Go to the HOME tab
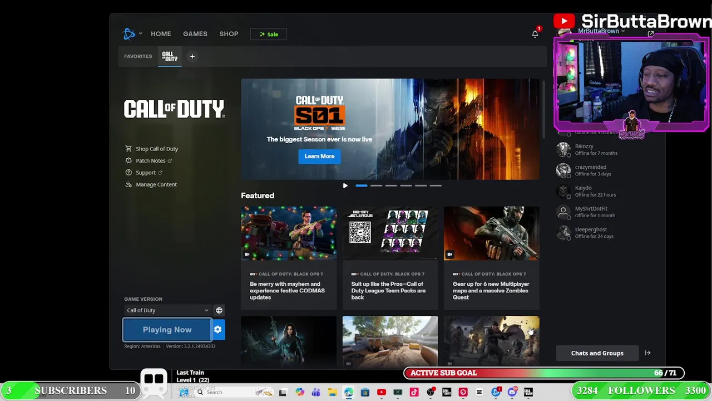This screenshot has width=712, height=401. [161, 34]
